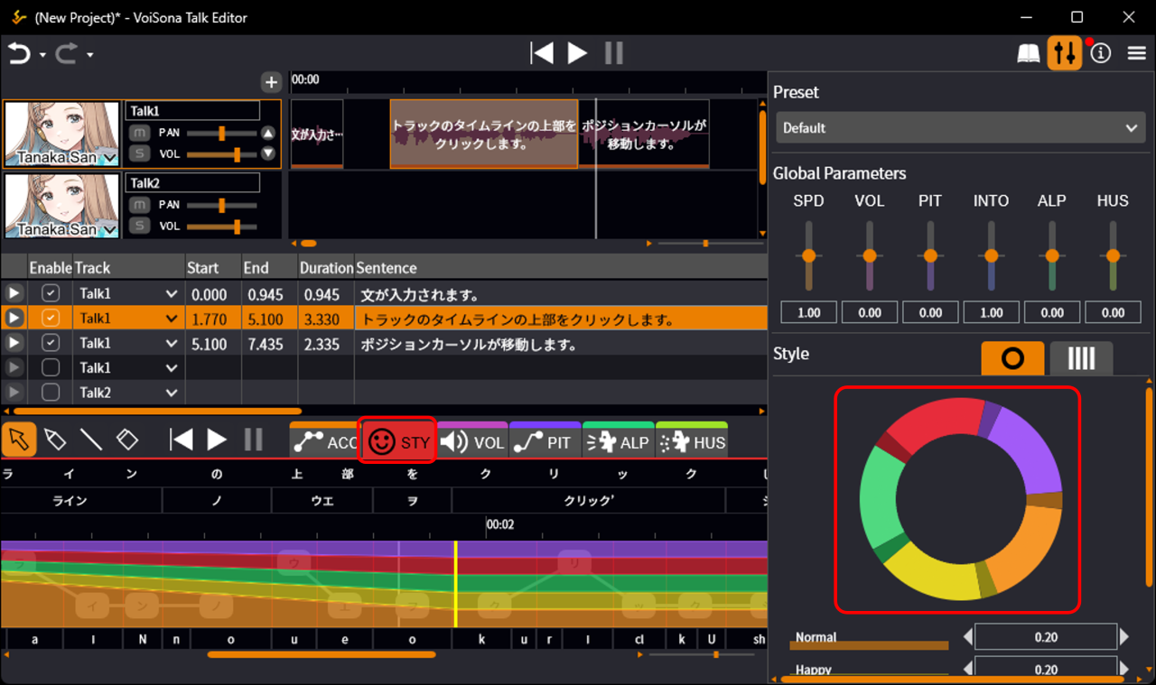Open the Preset Default dropdown
The image size is (1156, 685).
(x=960, y=128)
